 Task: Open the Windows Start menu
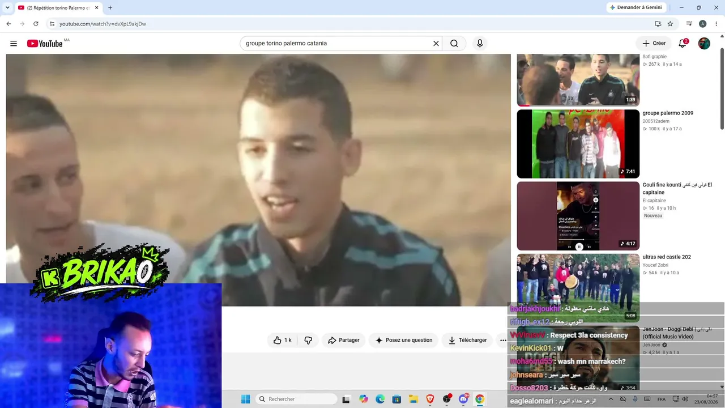click(245, 399)
